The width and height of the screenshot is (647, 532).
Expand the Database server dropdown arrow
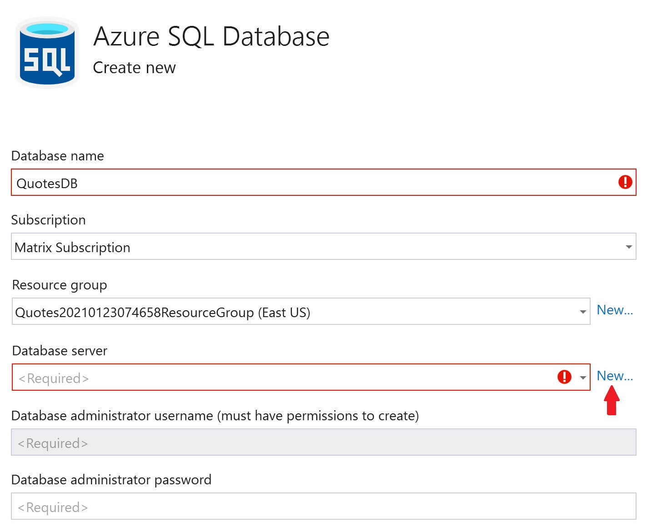tap(582, 378)
